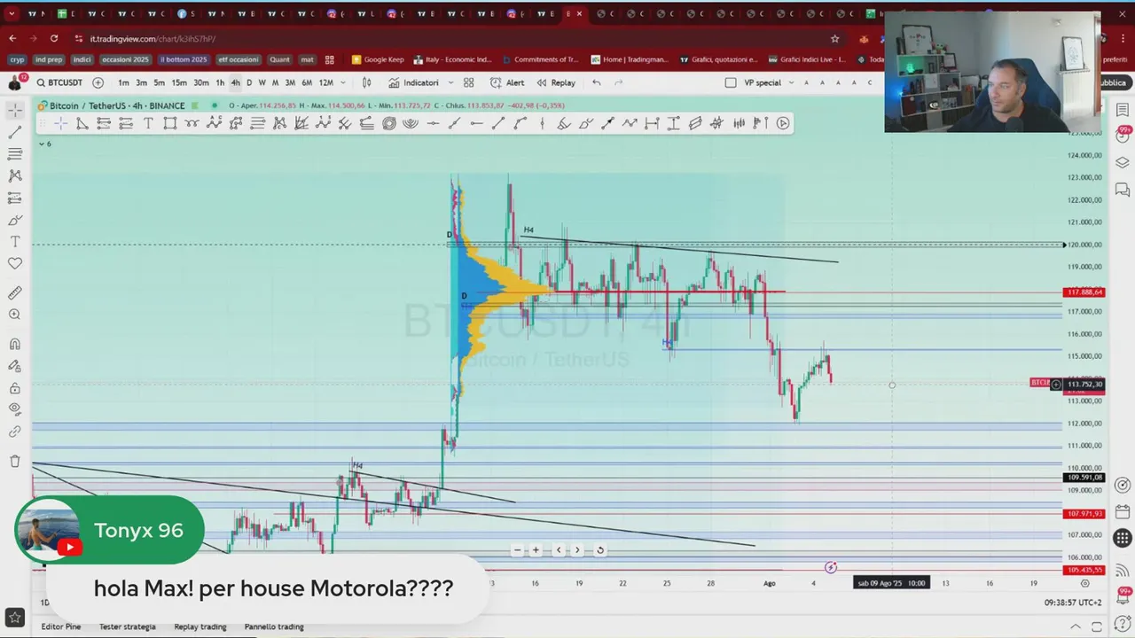Open the Tester strategia tab

(127, 626)
